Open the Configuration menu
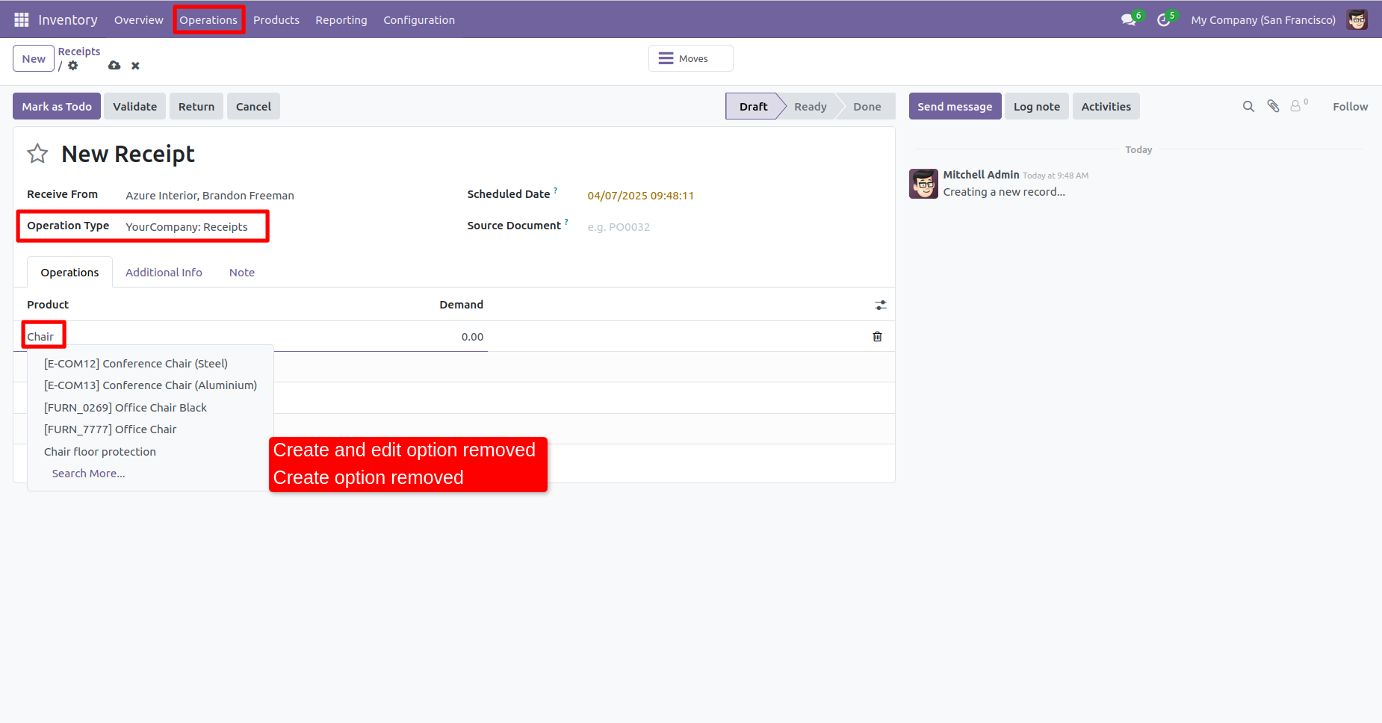1382x723 pixels. pos(419,20)
